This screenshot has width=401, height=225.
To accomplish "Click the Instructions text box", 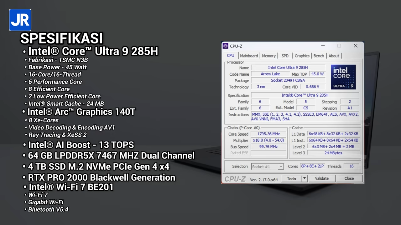I will pos(305,117).
